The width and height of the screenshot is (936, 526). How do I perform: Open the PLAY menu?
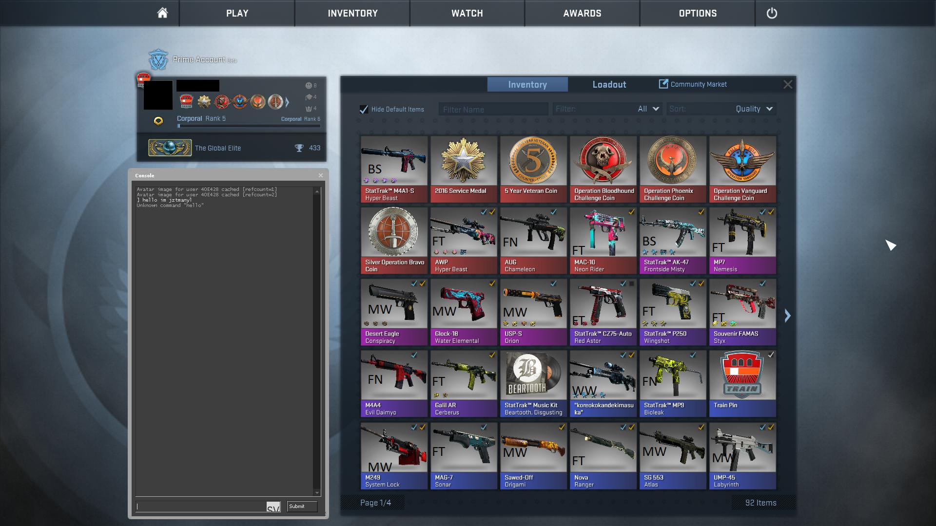237,13
